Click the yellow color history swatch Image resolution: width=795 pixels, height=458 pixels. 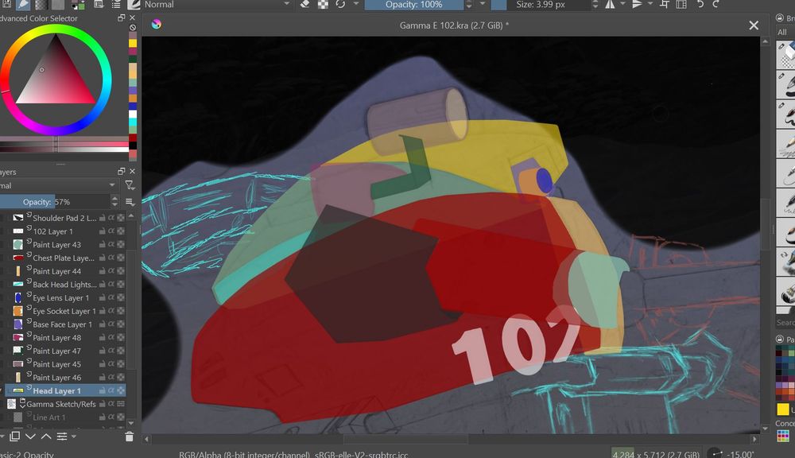pyautogui.click(x=132, y=43)
